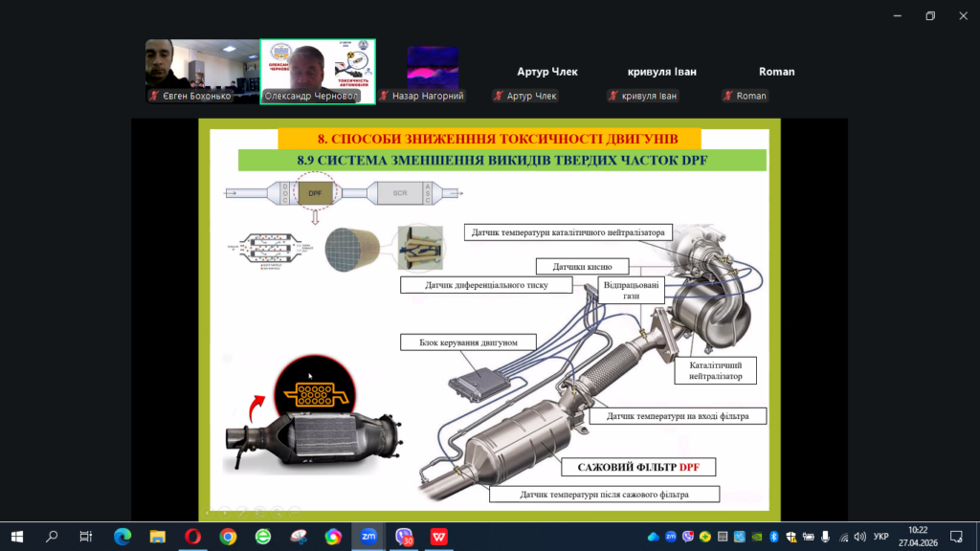Click the Bluetooth tray icon
The width and height of the screenshot is (980, 551).
coord(773,537)
